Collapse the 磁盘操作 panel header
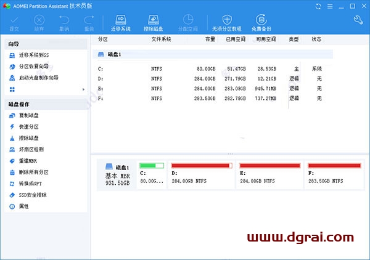Screen dimensions: 370x260 click(46, 104)
